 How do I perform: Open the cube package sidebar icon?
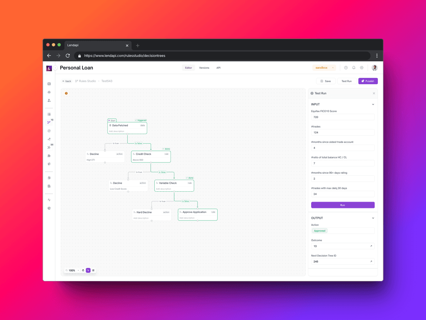pos(49,164)
